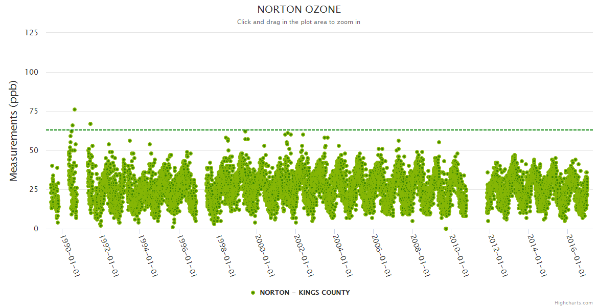
Task: Click the 2004-01-01 x-axis label
Action: (344, 255)
